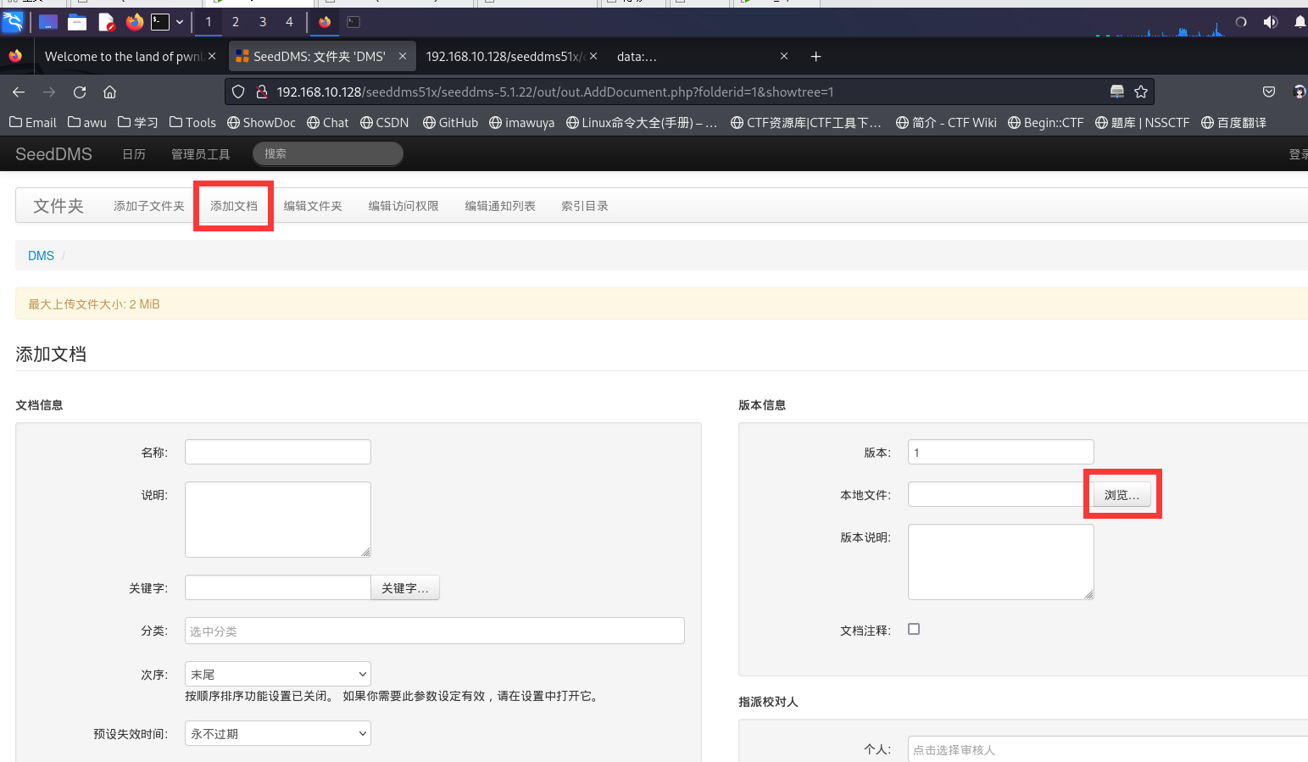Go back to the previous page
This screenshot has width=1308, height=762.
pyautogui.click(x=19, y=92)
